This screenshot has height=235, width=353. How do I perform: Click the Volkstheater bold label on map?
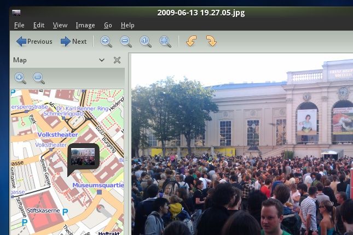pyautogui.click(x=57, y=134)
